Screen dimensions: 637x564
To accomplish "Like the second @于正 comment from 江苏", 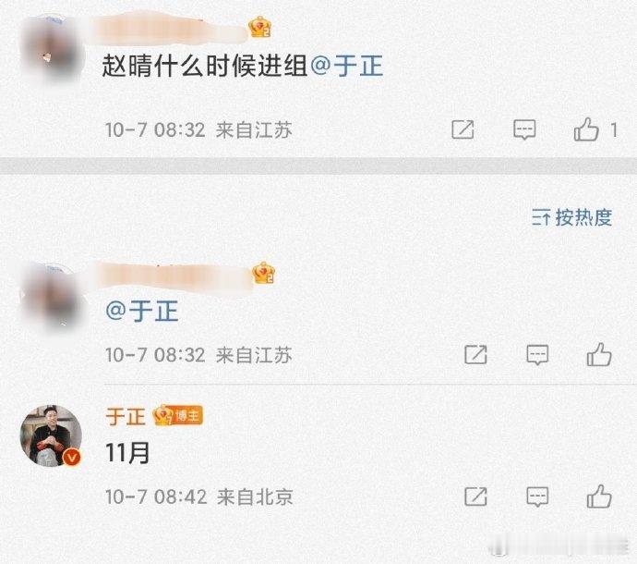I will 599,354.
